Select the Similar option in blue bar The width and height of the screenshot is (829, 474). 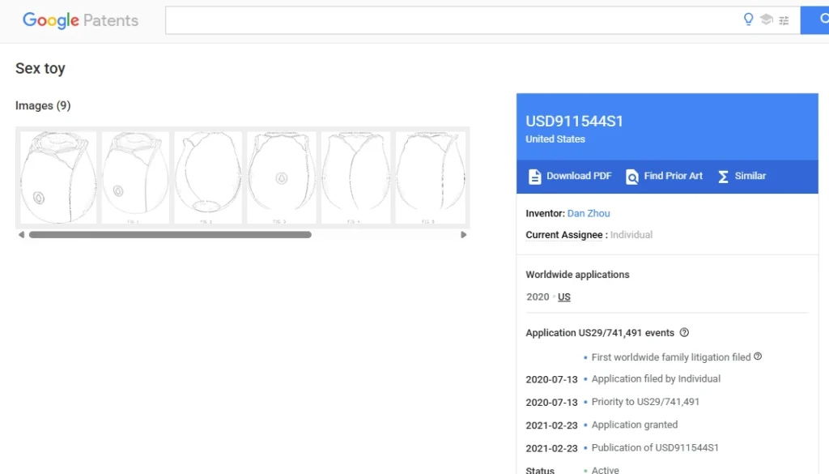[750, 176]
